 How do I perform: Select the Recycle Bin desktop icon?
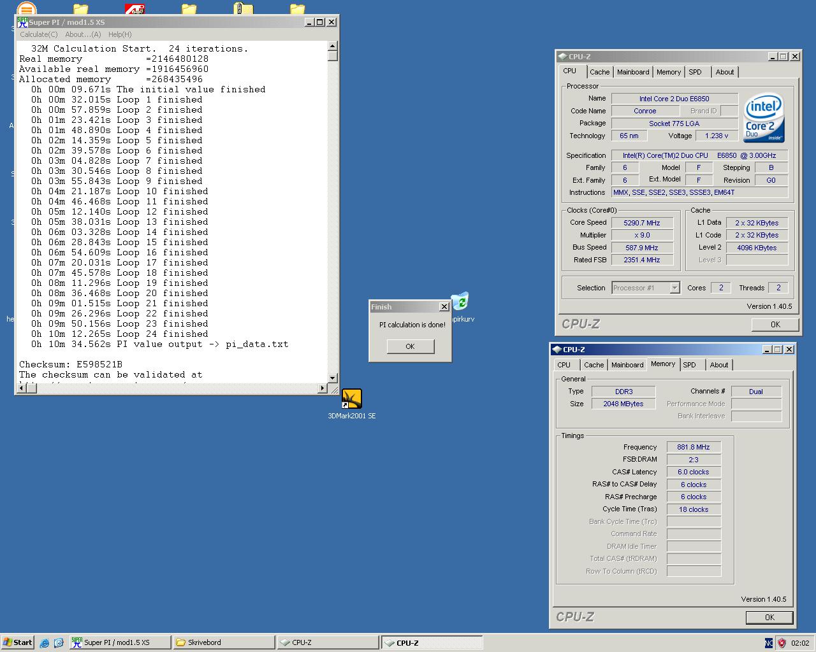[460, 301]
